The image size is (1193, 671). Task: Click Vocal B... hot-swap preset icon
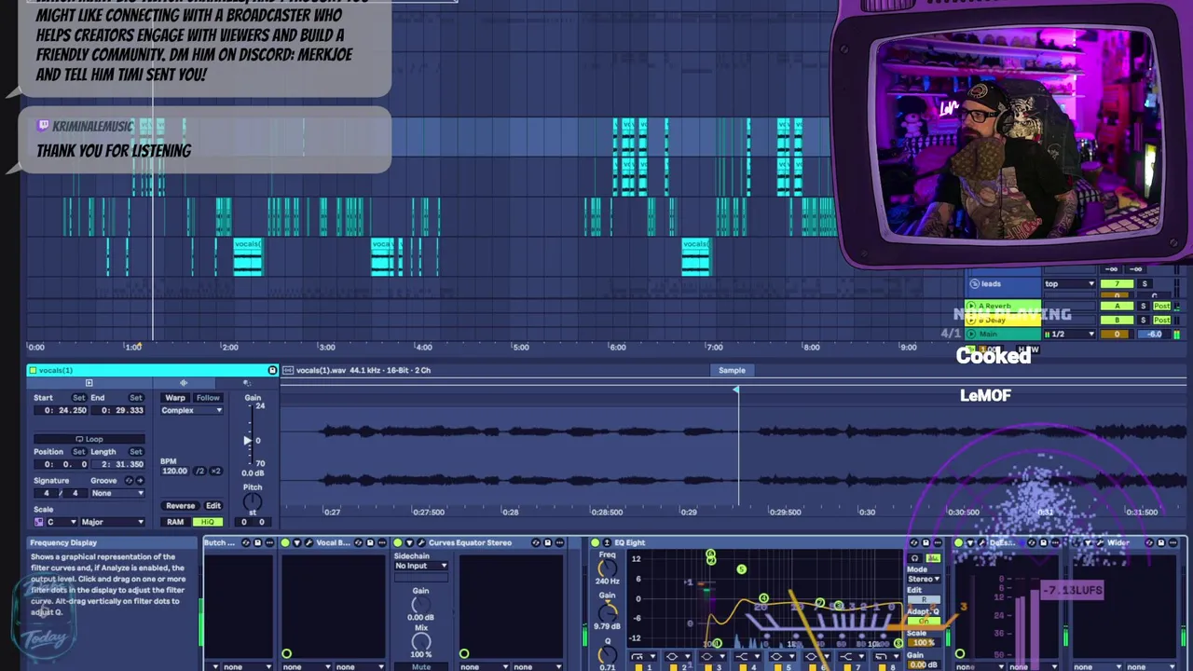click(358, 542)
